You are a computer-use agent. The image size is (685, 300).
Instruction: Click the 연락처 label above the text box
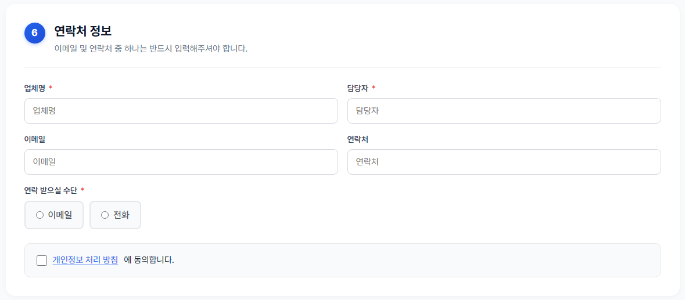click(x=358, y=139)
